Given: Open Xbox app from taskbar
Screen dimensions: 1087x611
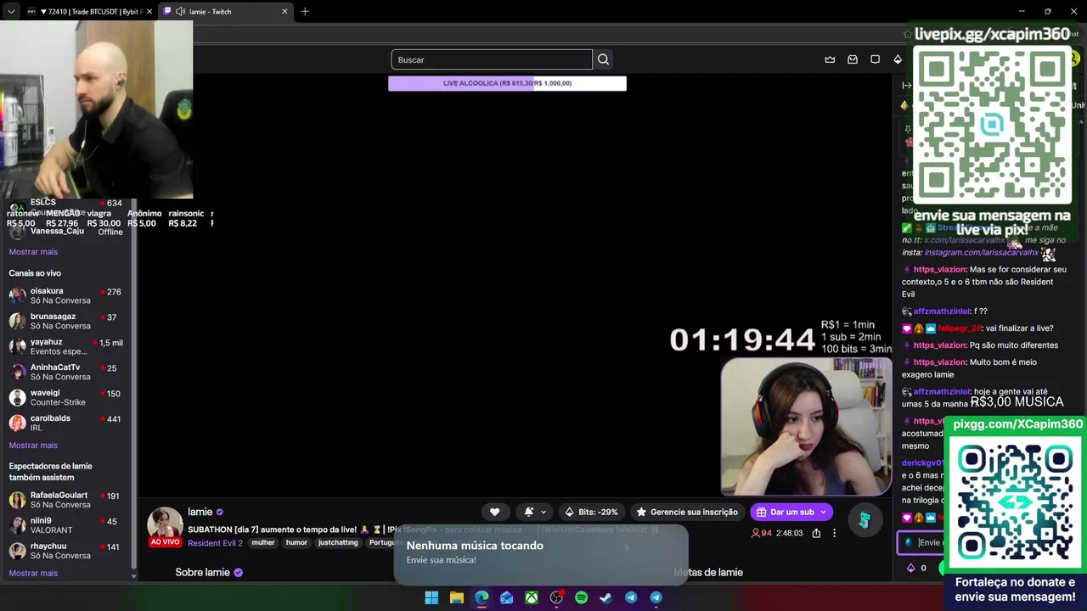Looking at the screenshot, I should click(531, 597).
